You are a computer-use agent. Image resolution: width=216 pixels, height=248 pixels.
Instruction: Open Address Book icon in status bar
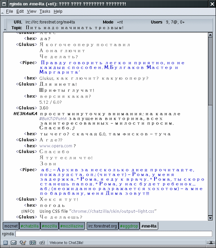pyautogui.click(x=33, y=243)
